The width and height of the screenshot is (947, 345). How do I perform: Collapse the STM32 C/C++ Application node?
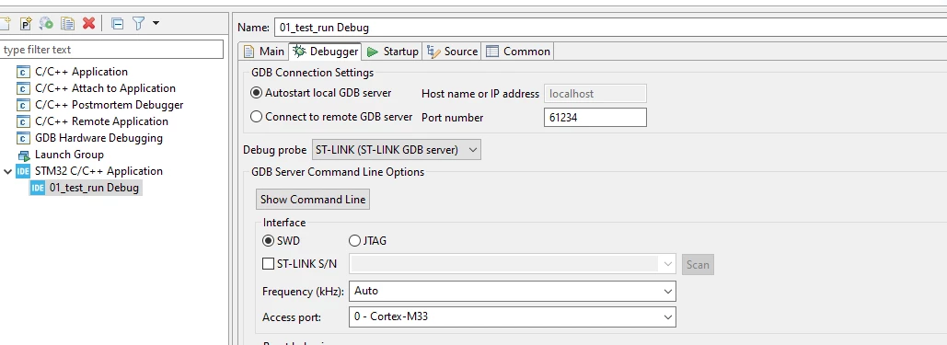point(7,171)
